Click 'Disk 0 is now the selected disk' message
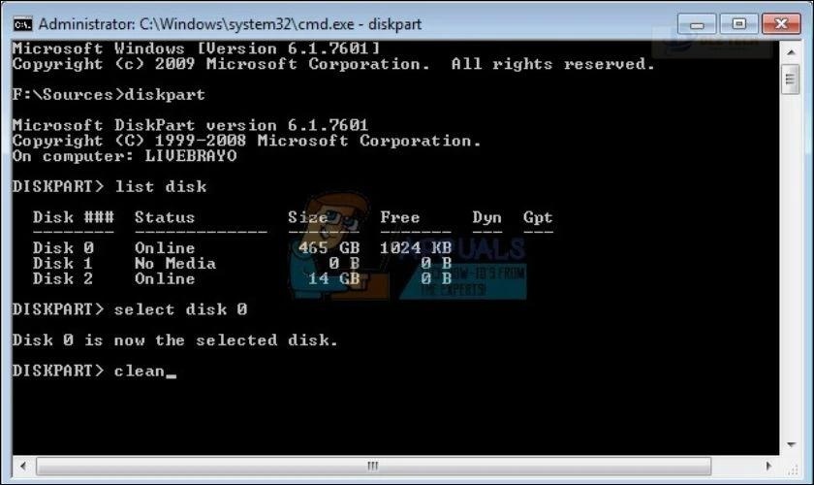 [x=175, y=339]
